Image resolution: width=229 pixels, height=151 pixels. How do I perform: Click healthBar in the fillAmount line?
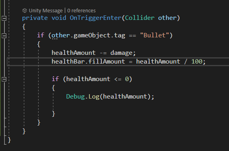coord(68,62)
